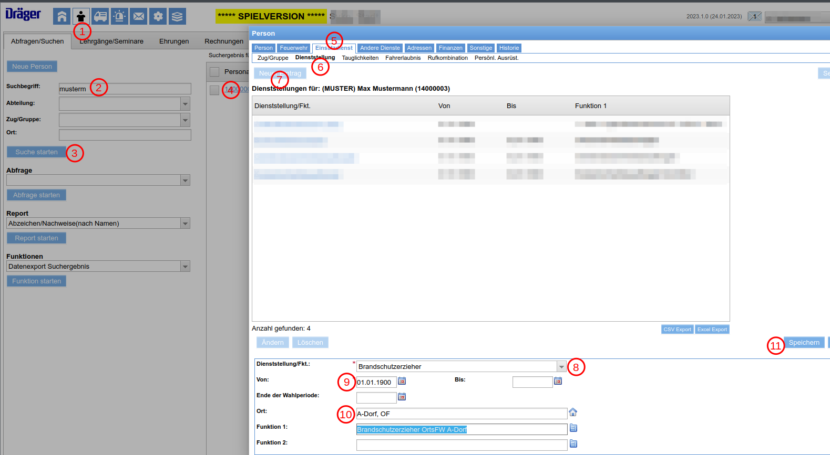This screenshot has height=455, width=830.
Task: Expand the Report selection dropdown
Action: click(x=185, y=224)
